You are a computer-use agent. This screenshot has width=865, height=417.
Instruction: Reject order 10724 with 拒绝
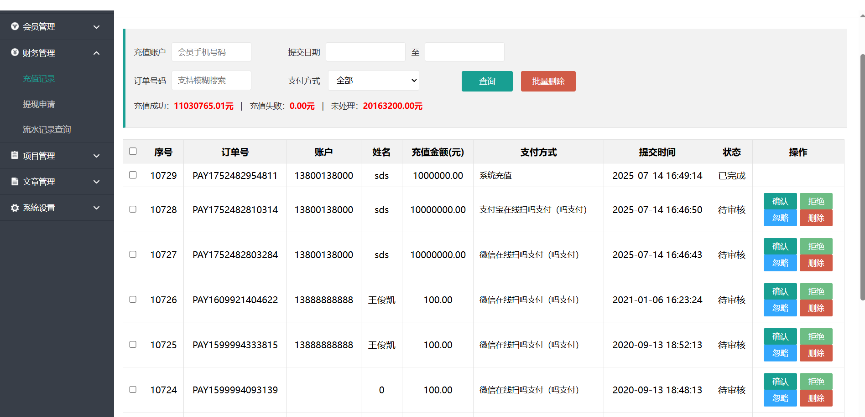(816, 381)
